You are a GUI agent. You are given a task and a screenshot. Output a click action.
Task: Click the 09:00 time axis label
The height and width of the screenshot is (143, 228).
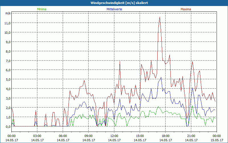click(89, 136)
